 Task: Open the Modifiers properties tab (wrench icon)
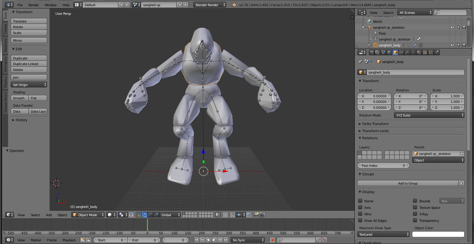pos(407,52)
